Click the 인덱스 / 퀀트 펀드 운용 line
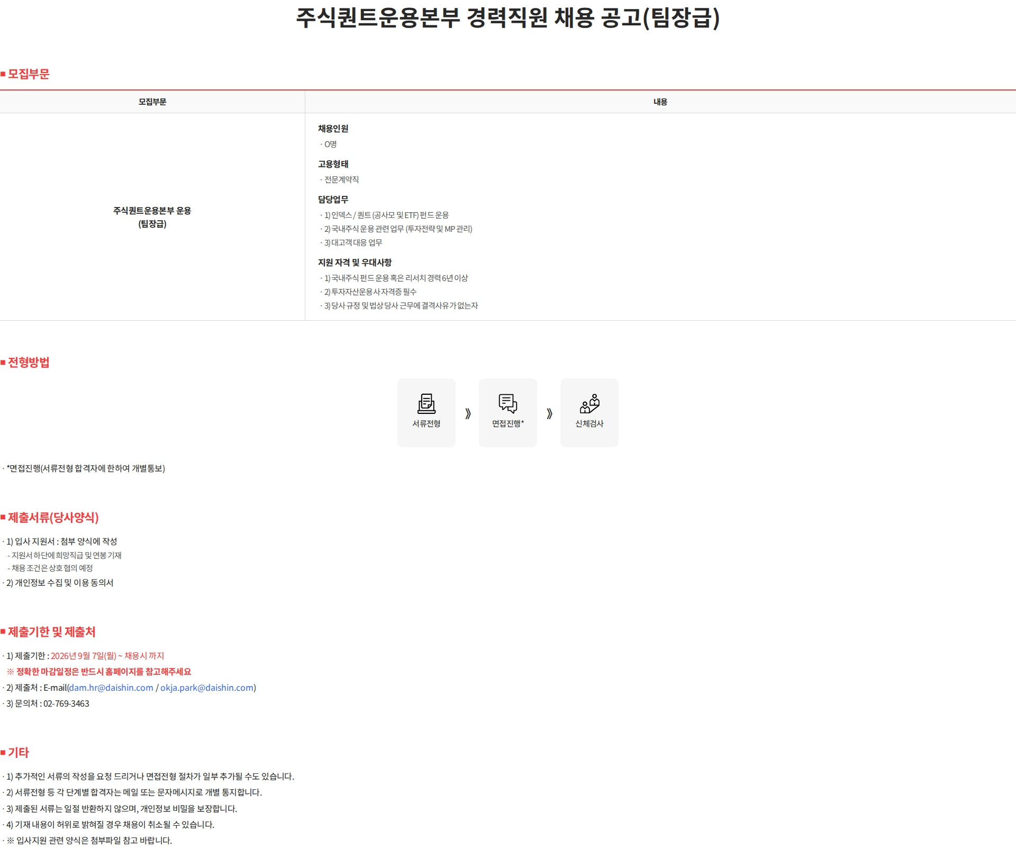The image size is (1016, 858). 386,215
